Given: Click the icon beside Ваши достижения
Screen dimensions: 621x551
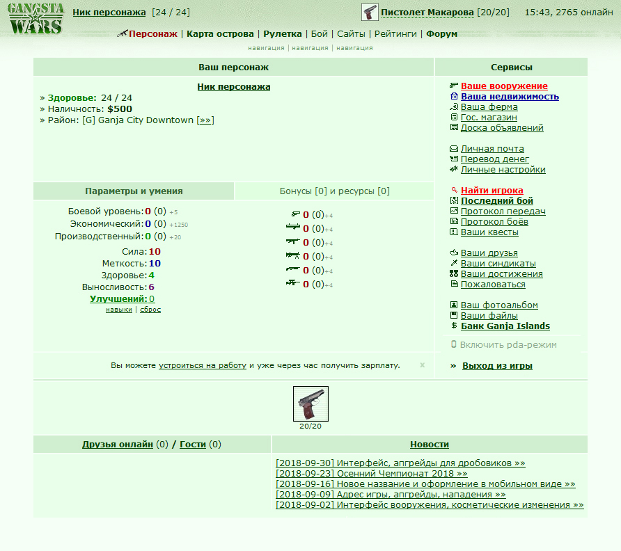Looking at the screenshot, I should (454, 274).
